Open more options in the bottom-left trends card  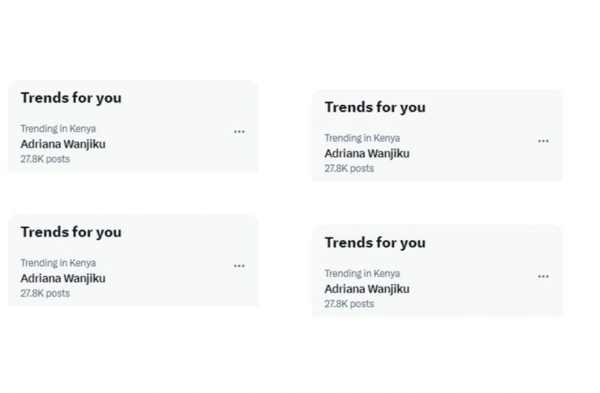[239, 266]
